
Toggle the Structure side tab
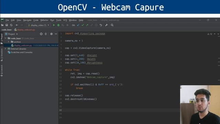(x=2, y=55)
